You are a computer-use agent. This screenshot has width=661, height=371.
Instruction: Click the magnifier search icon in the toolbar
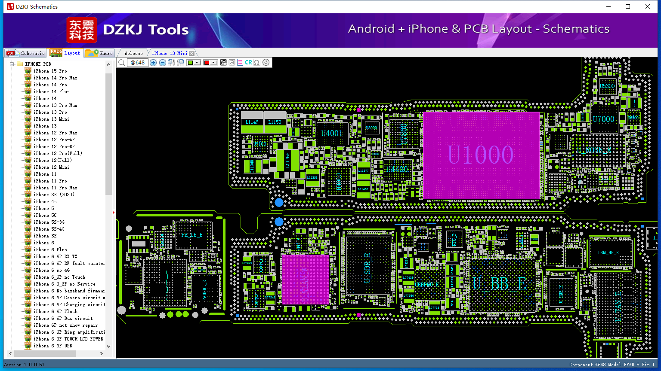pos(122,63)
